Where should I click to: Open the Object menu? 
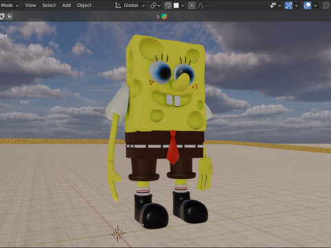click(x=84, y=6)
